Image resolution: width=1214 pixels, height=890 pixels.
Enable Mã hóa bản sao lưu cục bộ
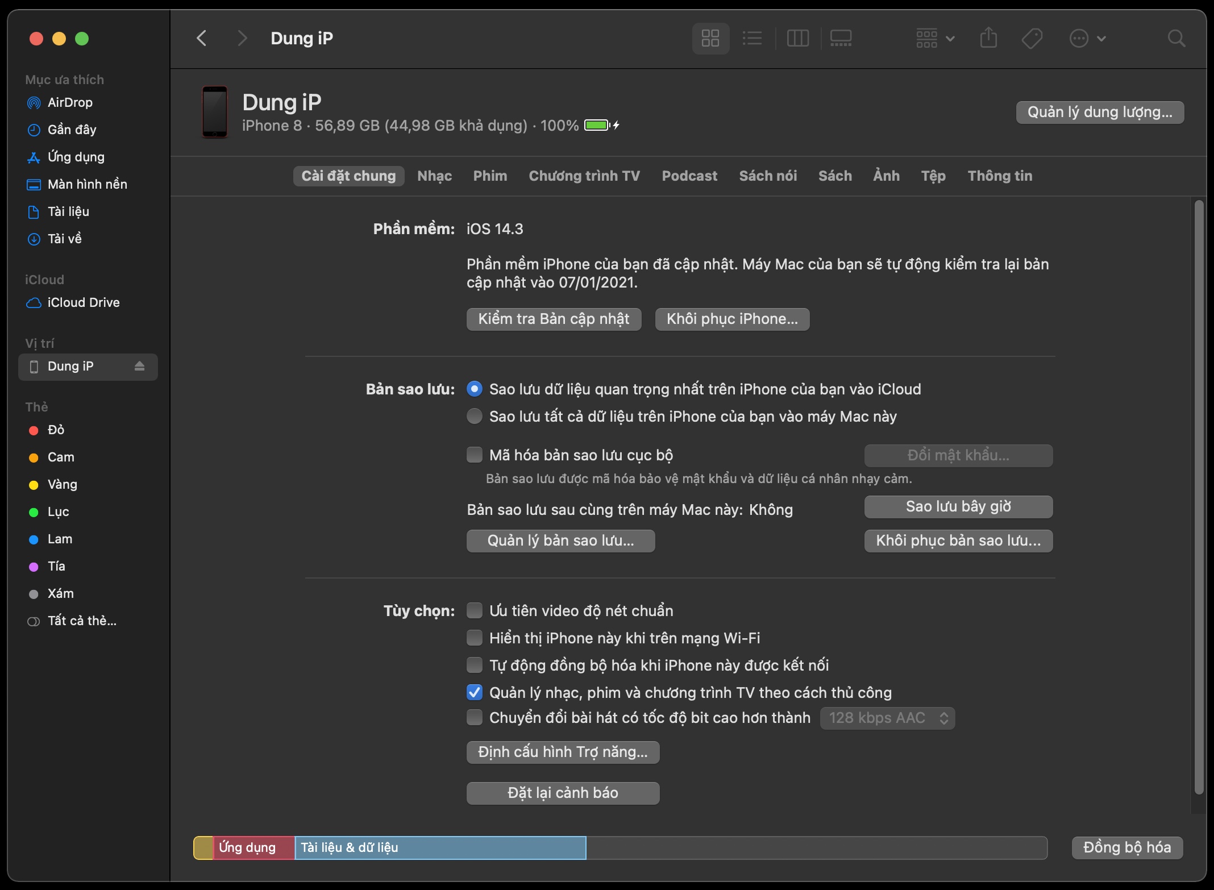click(x=475, y=455)
